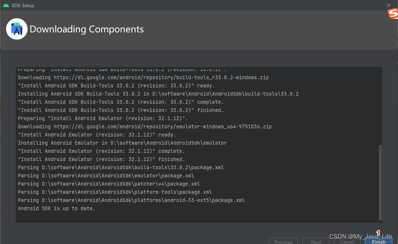Viewport: 398px width, 244px height.
Task: Click the Build-Tools 33.0.2 "finished." line
Action: click(121, 110)
